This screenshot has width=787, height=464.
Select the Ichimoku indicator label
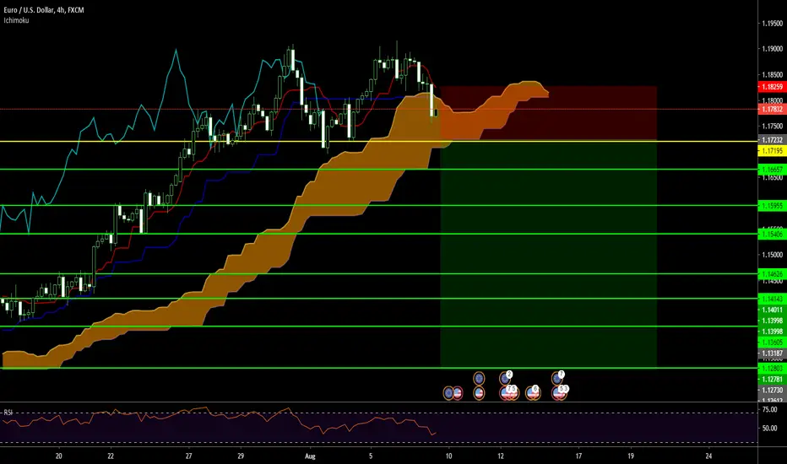tap(16, 20)
